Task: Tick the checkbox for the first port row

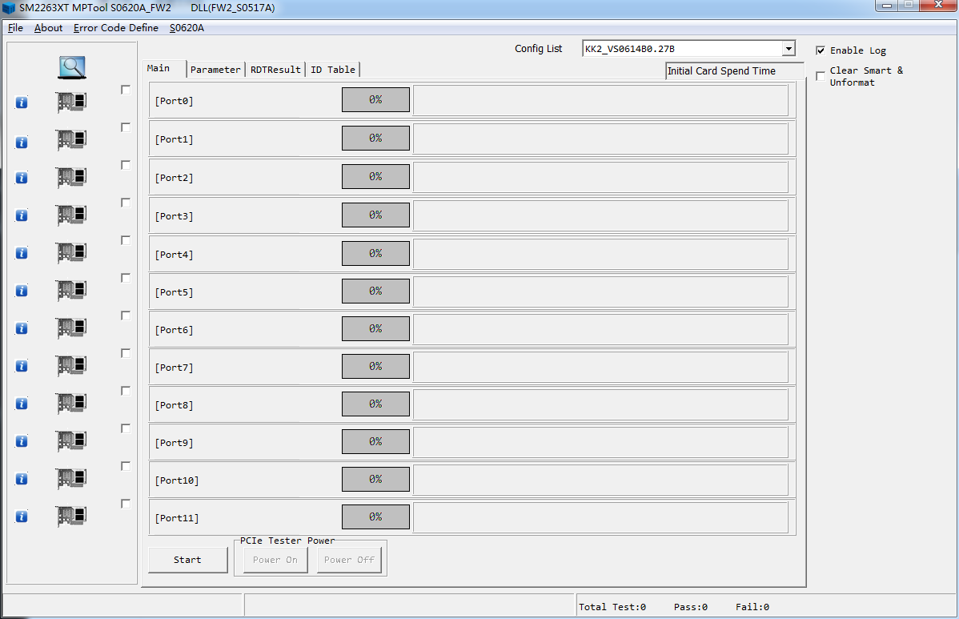Action: [126, 90]
